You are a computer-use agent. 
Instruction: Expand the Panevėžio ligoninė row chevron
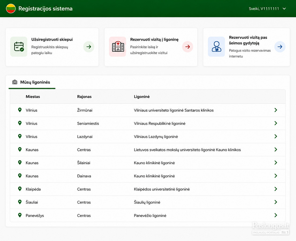pos(276,215)
